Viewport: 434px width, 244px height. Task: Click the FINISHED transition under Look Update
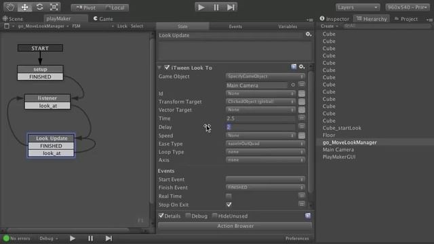pyautogui.click(x=52, y=146)
